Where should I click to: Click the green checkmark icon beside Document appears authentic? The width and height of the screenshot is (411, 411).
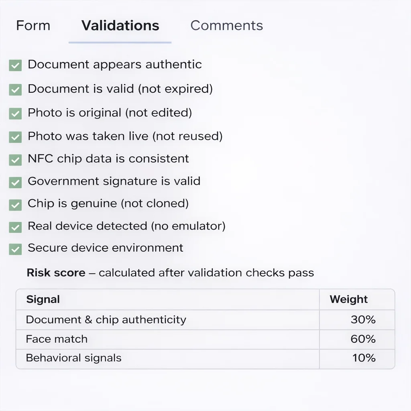pos(15,65)
